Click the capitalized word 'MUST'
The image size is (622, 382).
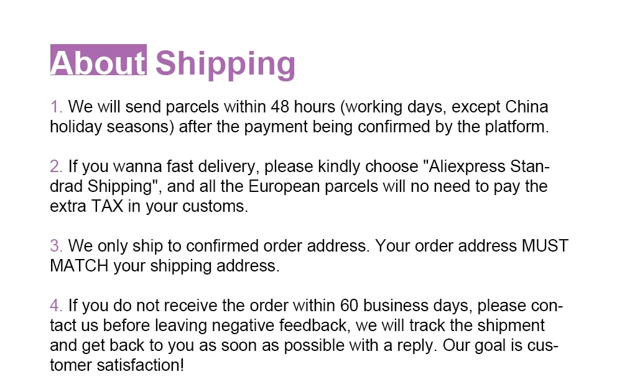pyautogui.click(x=544, y=246)
